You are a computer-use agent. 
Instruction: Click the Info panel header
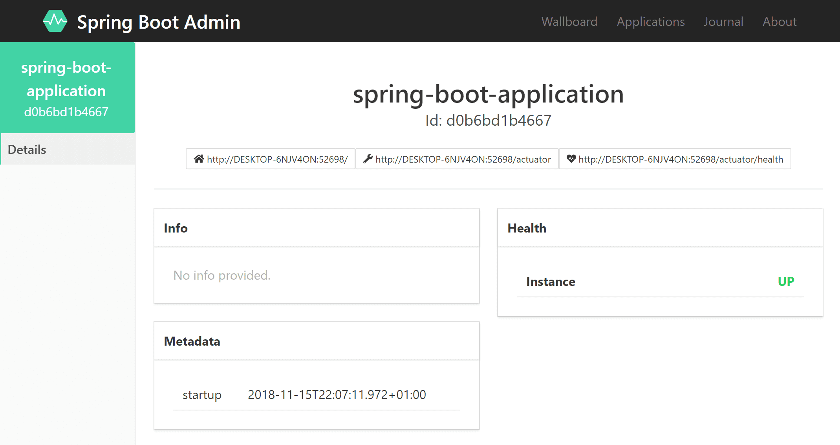pyautogui.click(x=176, y=228)
